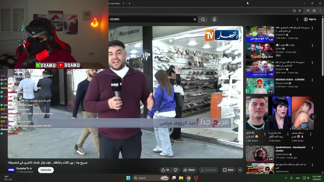Bookmark this page with star icon
This screenshot has height=182, width=324.
pos(300,11)
